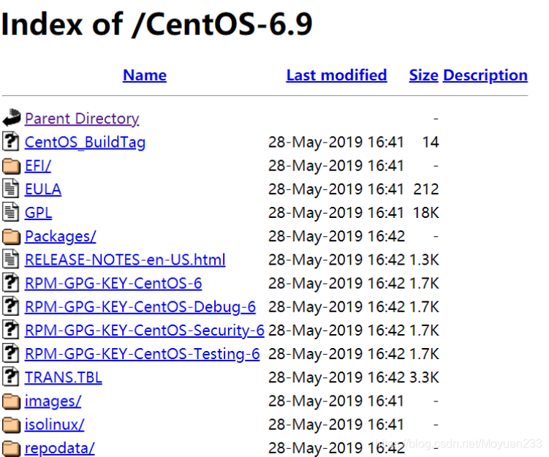Click the date in the isolinux/ row
549x457 pixels.
[x=336, y=424]
